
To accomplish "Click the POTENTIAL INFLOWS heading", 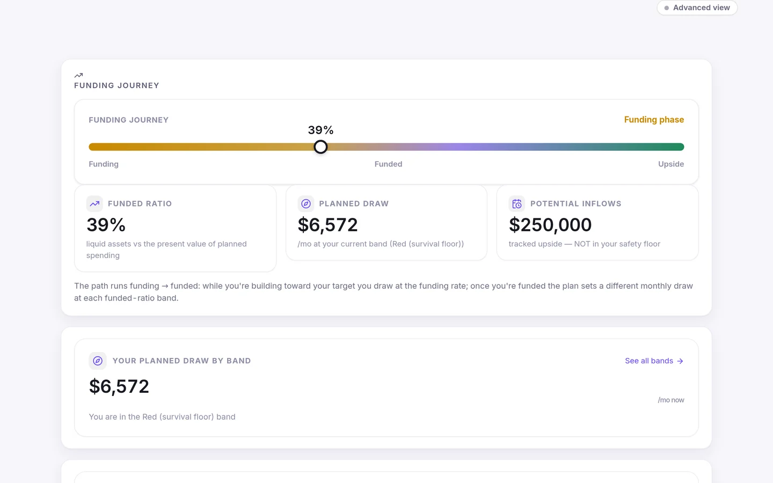I will [x=575, y=204].
